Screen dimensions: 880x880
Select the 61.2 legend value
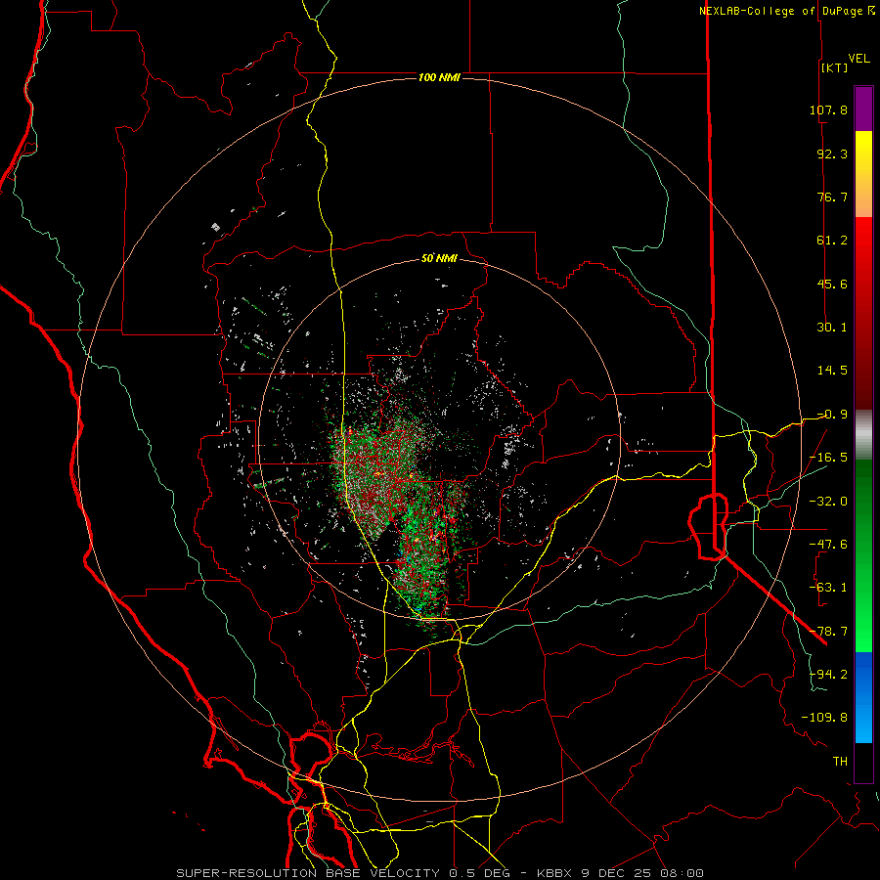(x=832, y=241)
